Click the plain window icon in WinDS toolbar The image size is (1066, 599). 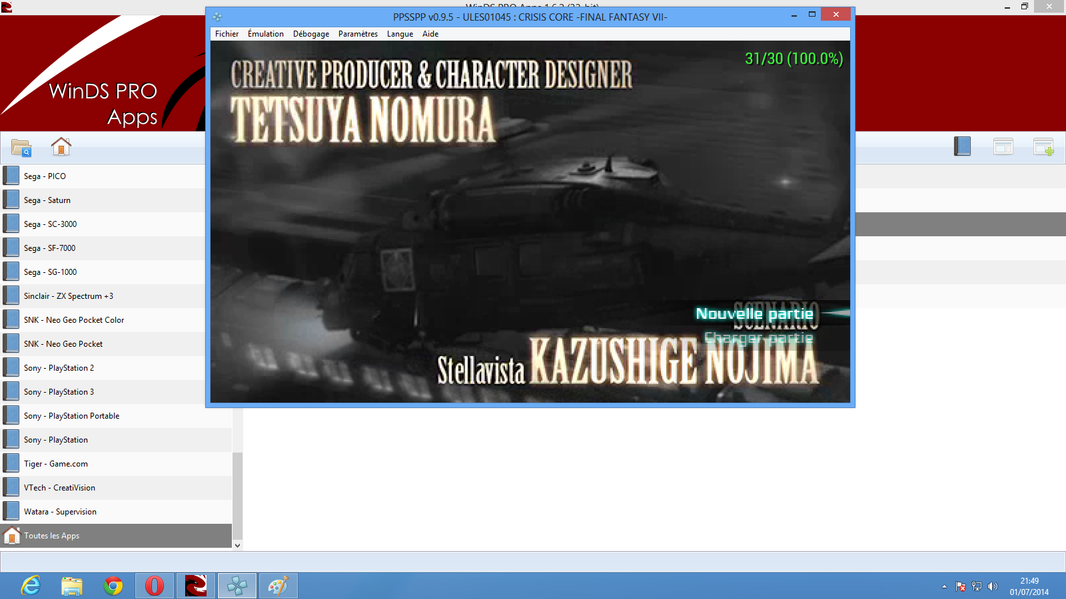(1003, 146)
